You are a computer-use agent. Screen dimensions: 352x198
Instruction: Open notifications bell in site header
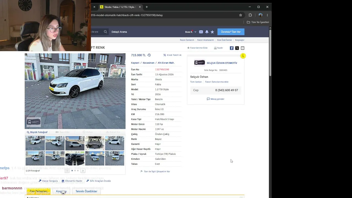(207, 32)
